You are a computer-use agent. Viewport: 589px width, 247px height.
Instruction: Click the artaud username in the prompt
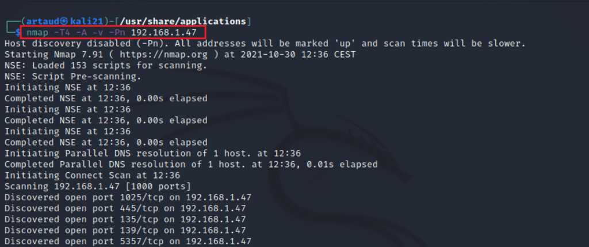point(43,21)
